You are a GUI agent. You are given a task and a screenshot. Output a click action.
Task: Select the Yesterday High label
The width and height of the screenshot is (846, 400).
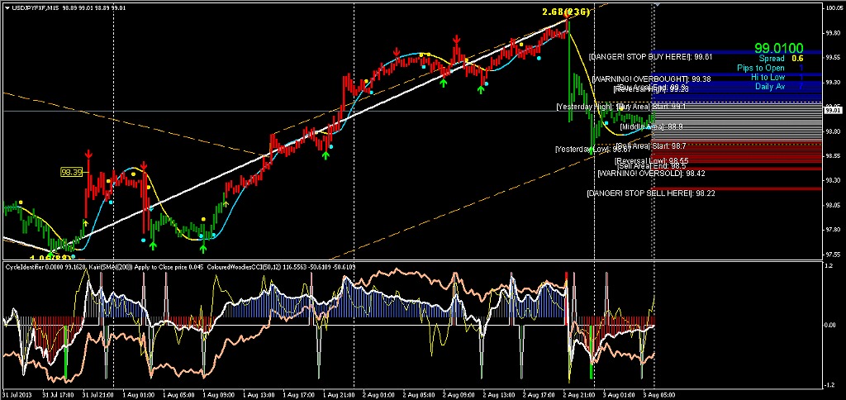point(584,107)
